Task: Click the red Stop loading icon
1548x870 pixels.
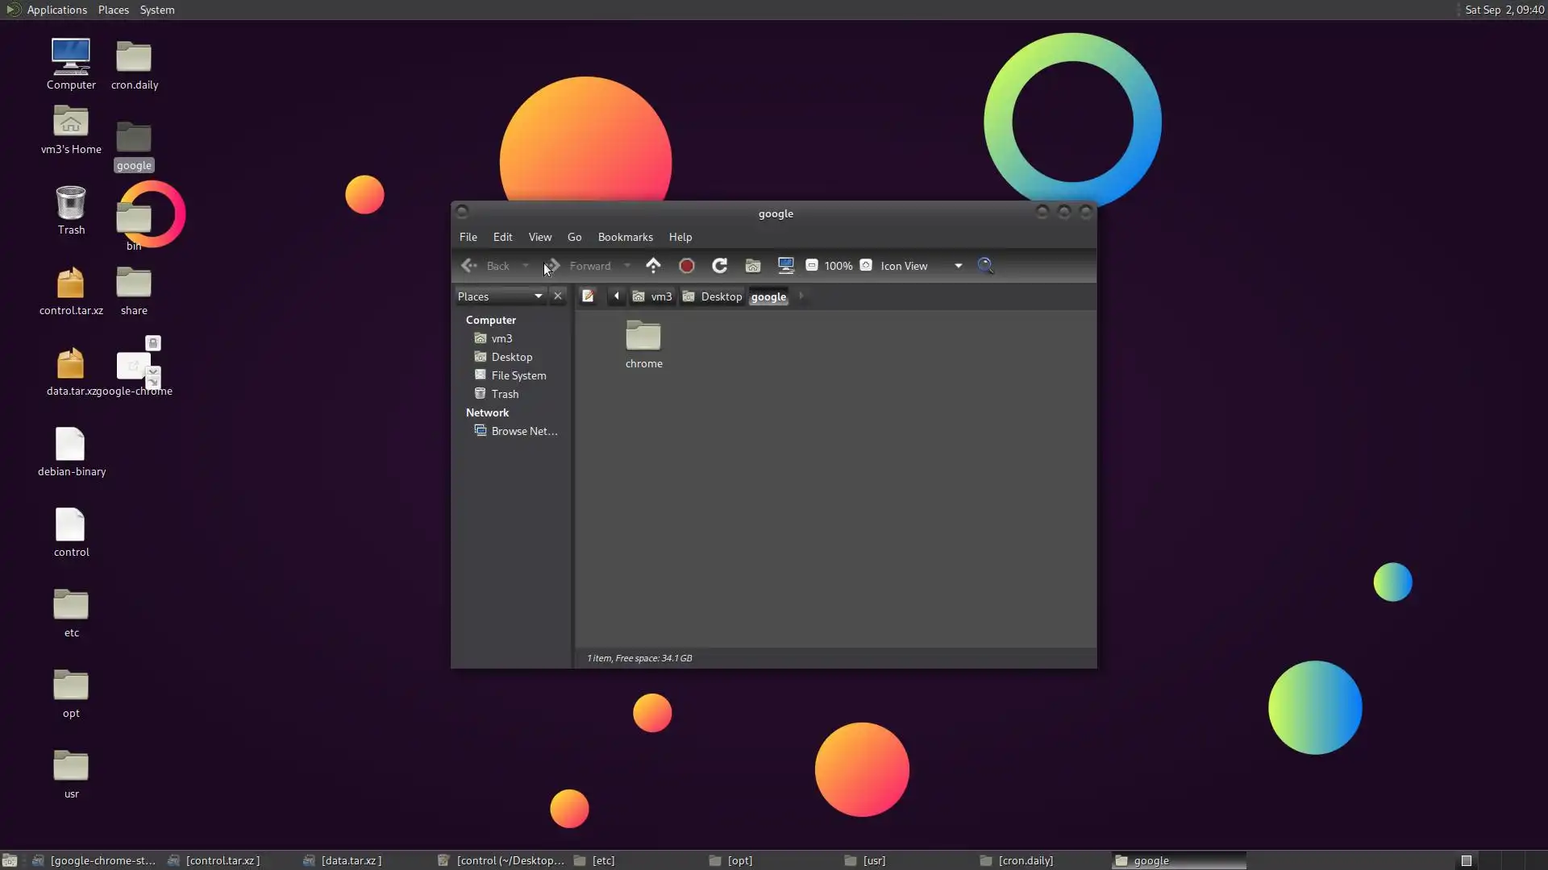Action: [x=687, y=266]
